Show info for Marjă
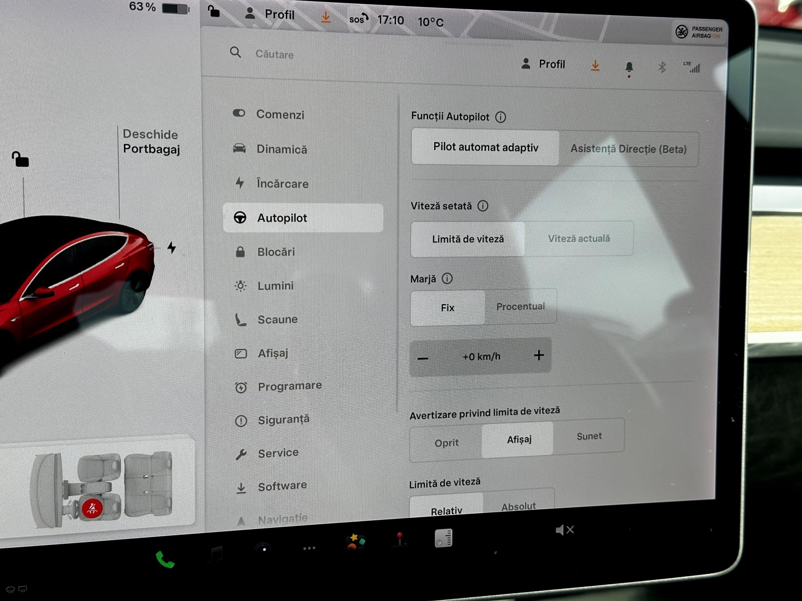 point(447,279)
